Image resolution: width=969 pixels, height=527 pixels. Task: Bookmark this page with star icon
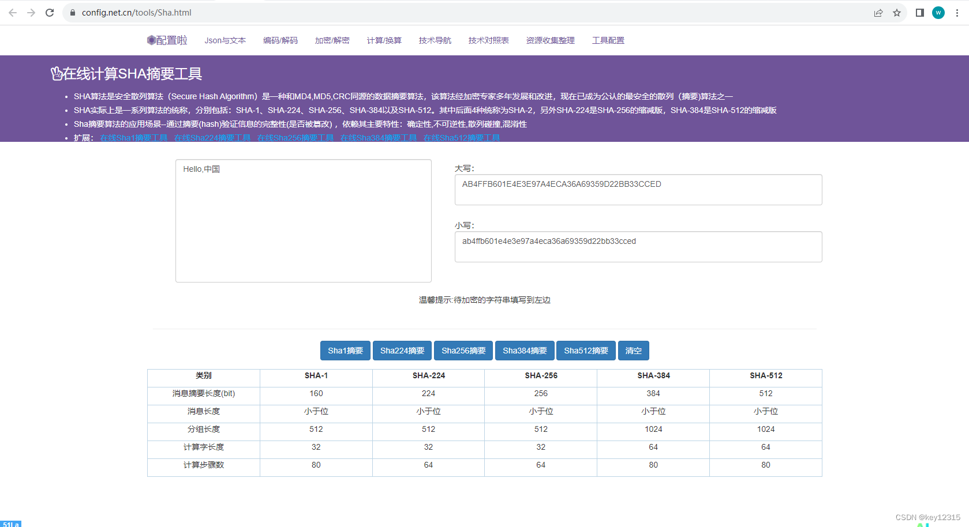(x=897, y=13)
